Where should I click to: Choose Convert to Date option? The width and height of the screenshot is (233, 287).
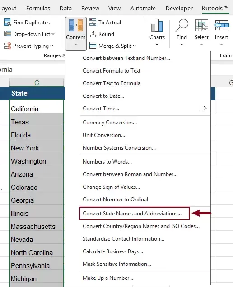click(x=138, y=96)
